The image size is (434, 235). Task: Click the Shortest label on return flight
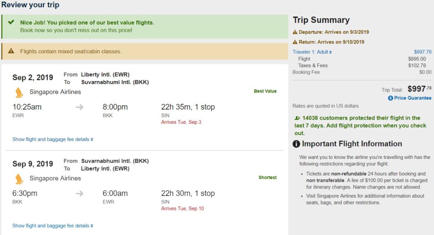tap(267, 178)
